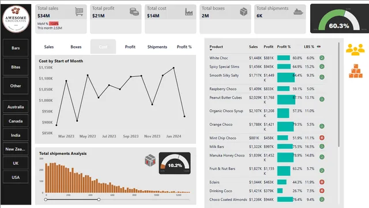Click the Cost by Start of Month title
This screenshot has height=208, width=369.
coord(61,61)
